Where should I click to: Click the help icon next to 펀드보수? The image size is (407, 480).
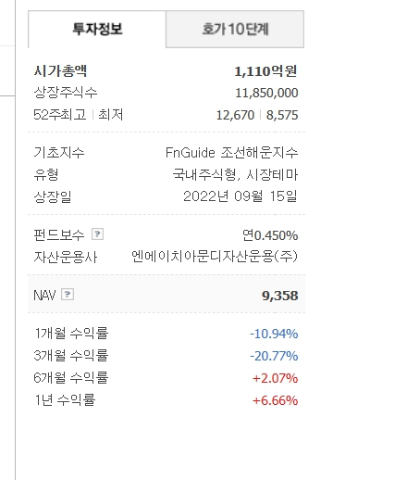[97, 234]
